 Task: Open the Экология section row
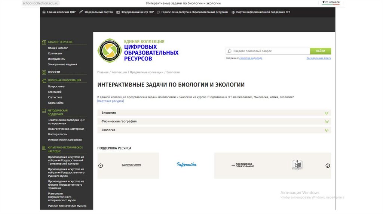[x=214, y=130]
